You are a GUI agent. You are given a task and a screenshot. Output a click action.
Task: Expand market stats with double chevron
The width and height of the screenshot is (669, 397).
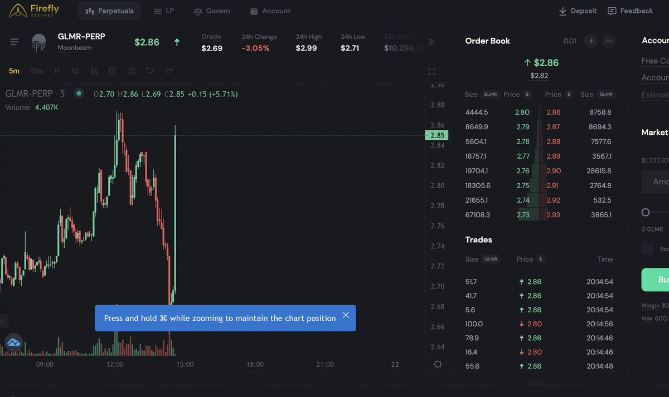431,42
